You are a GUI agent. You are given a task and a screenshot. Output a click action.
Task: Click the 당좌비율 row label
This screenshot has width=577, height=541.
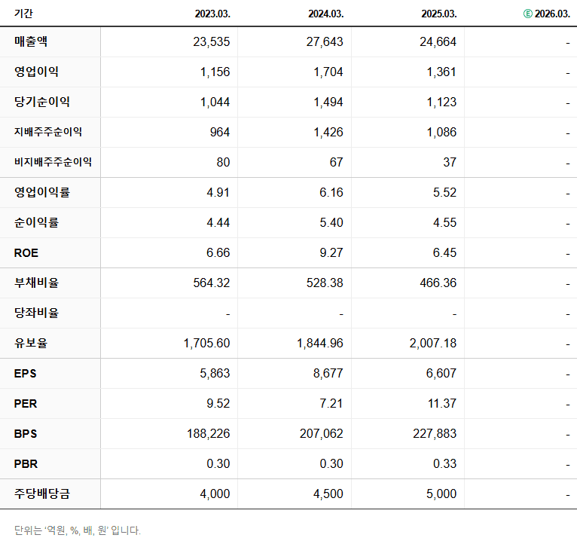coord(36,313)
